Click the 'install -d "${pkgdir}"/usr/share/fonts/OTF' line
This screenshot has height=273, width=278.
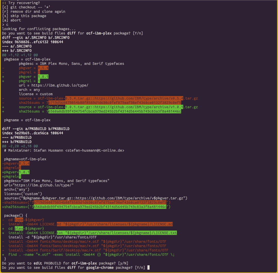pos(53,237)
